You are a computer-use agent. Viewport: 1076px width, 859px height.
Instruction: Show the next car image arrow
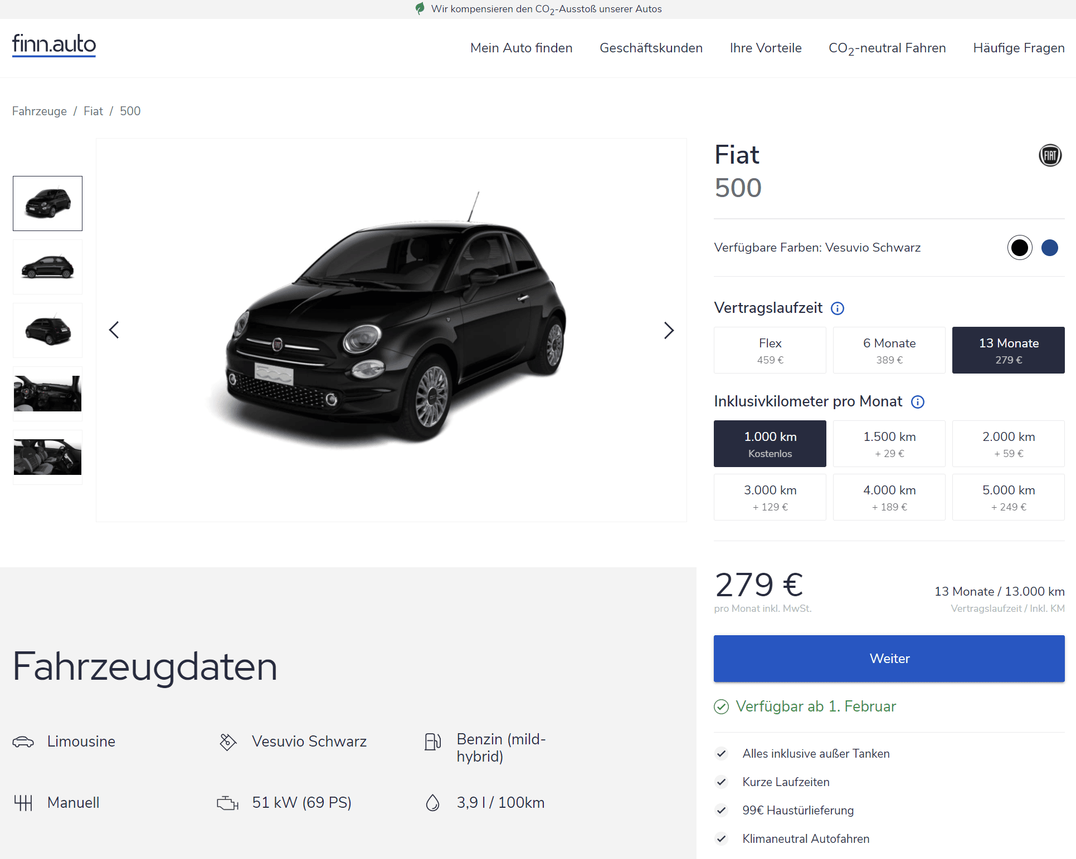point(669,330)
